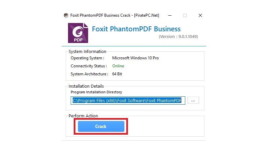Viewport: 268px width, 150px height.
Task: Maximize the window
Action: [185, 15]
